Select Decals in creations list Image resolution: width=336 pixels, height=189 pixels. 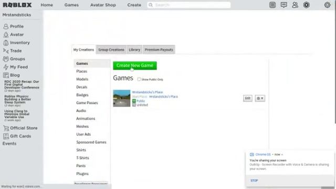82,87
